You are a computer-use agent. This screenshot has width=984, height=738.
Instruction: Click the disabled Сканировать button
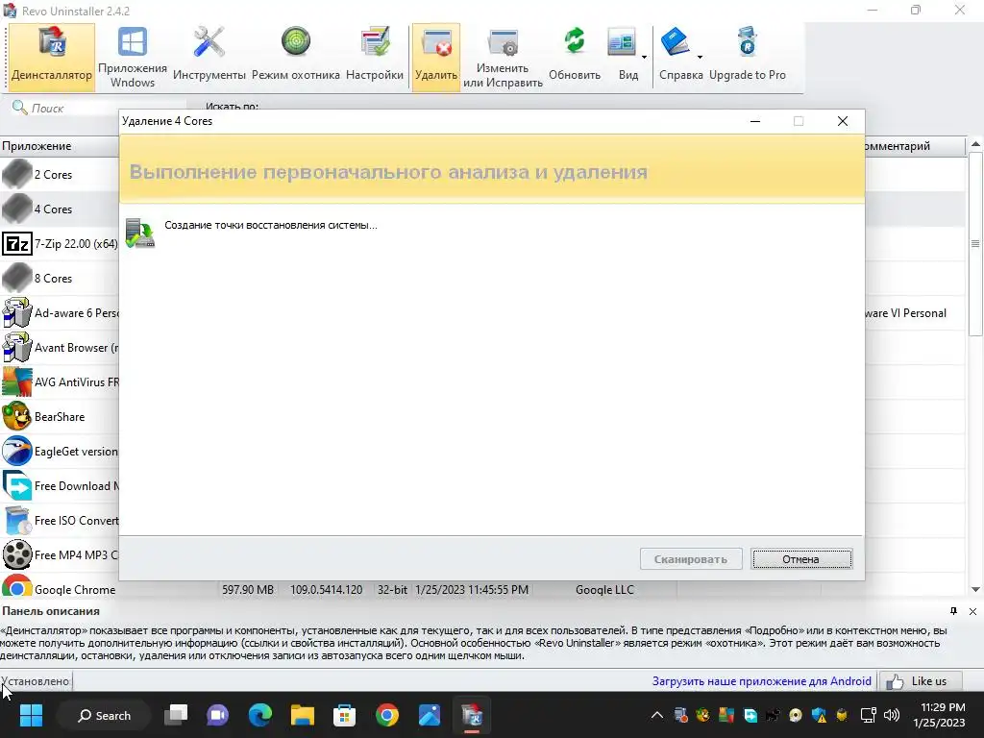tap(690, 558)
